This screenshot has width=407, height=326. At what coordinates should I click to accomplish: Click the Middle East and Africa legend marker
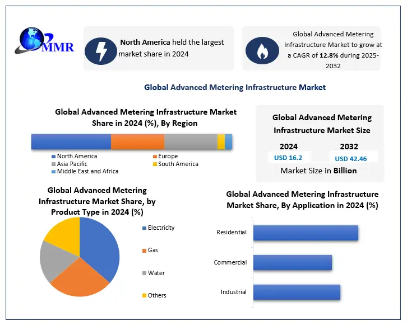(x=54, y=172)
